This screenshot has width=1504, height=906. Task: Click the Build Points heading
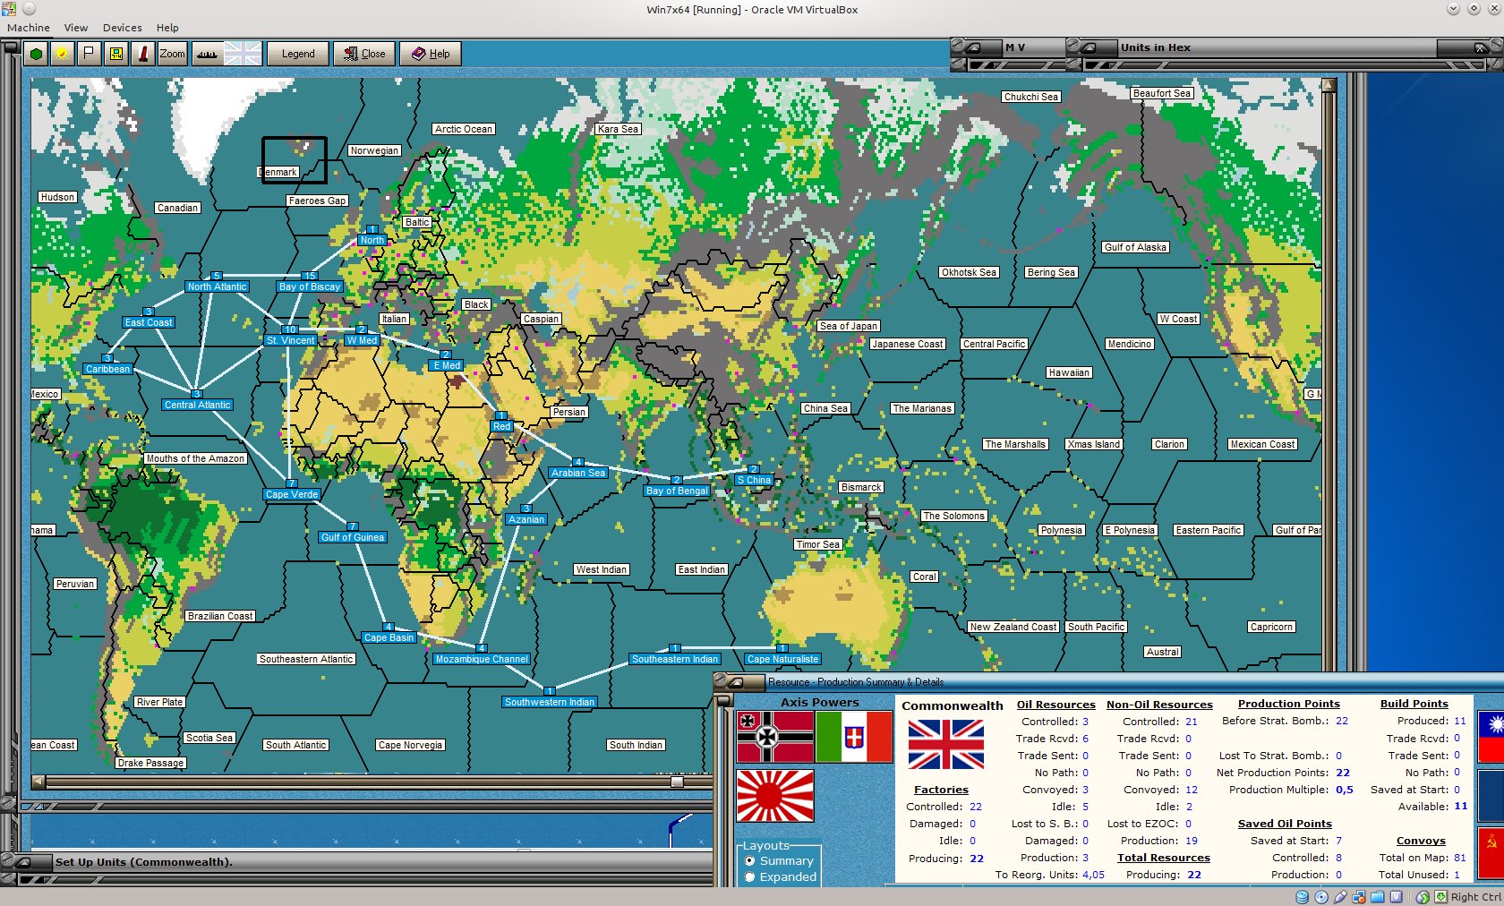[1414, 704]
